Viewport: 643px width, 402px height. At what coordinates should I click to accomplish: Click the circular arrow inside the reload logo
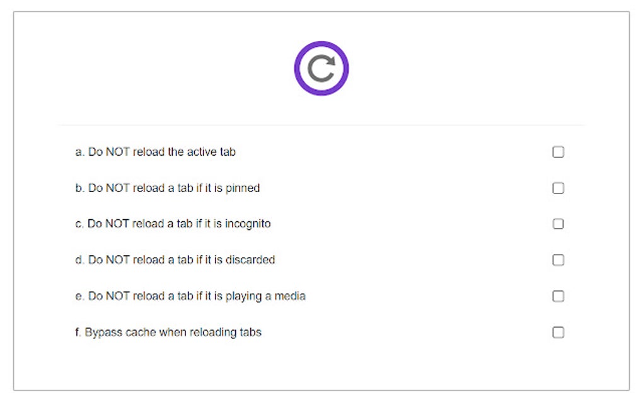(x=321, y=67)
